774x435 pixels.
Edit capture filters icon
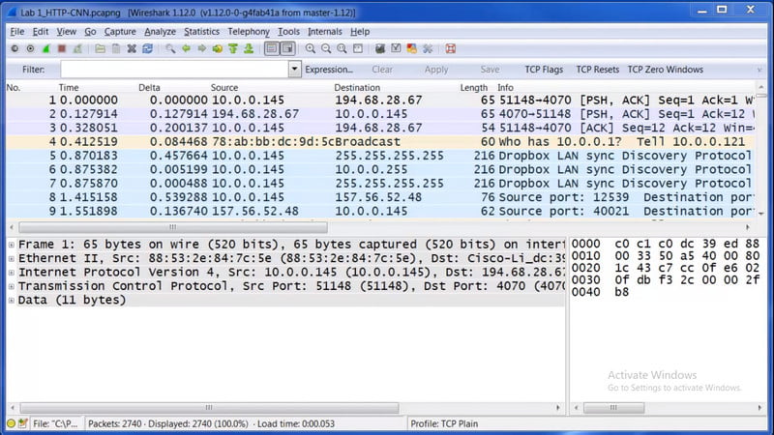(380, 49)
